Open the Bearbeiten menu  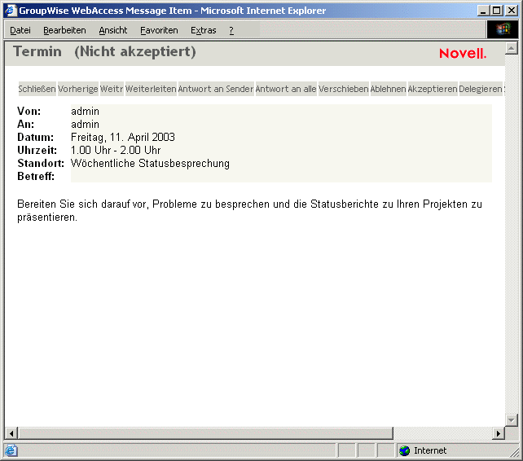click(x=64, y=30)
